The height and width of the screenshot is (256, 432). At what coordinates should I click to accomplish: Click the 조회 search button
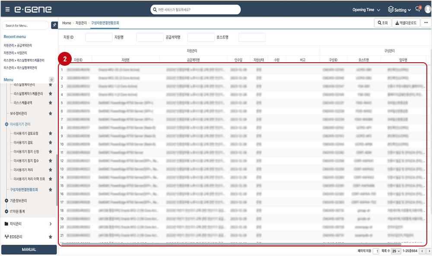(382, 23)
